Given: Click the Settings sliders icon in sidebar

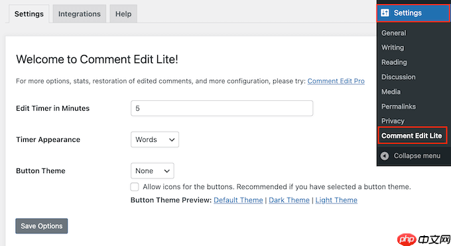Looking at the screenshot, I should (385, 13).
